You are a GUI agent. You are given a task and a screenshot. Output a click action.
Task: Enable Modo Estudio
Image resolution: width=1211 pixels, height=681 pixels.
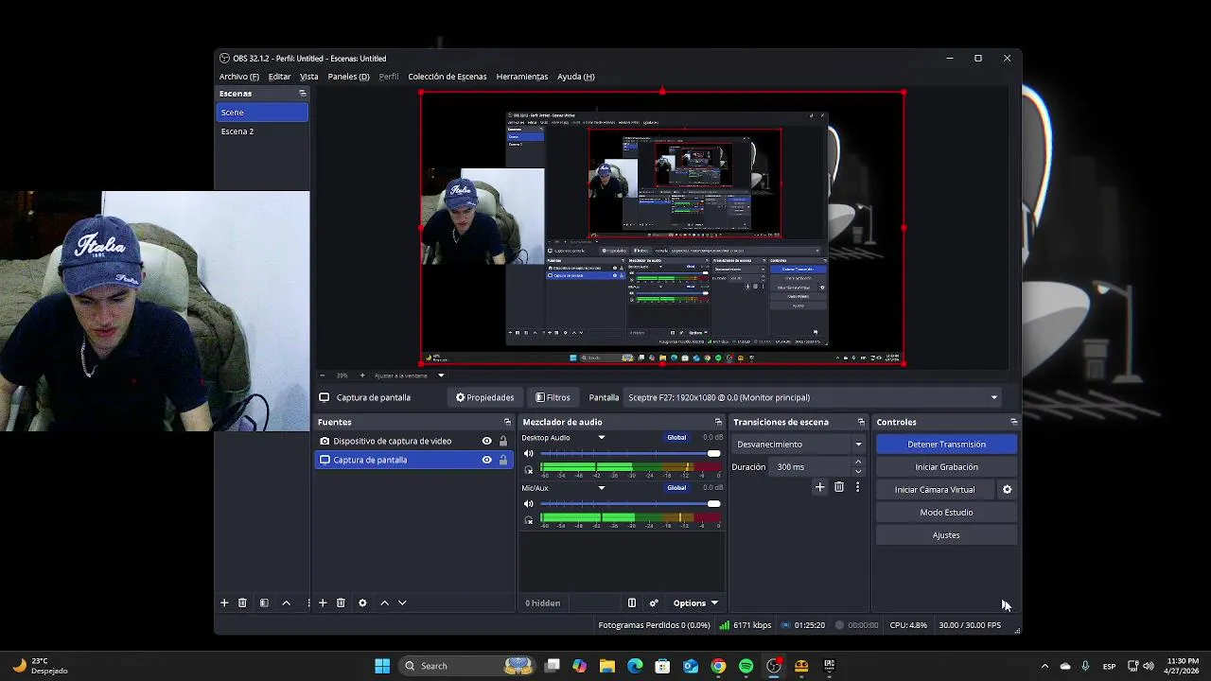[x=946, y=513]
